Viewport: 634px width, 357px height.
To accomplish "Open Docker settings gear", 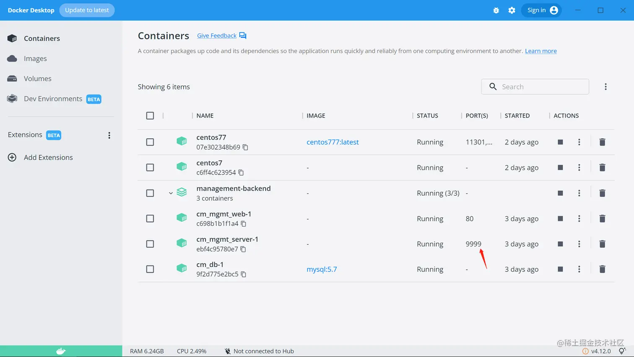I will pyautogui.click(x=512, y=10).
